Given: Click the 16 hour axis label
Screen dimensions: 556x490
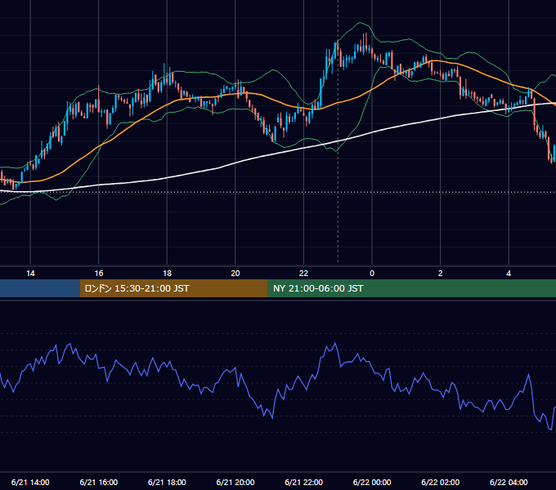Looking at the screenshot, I should click(x=99, y=274).
